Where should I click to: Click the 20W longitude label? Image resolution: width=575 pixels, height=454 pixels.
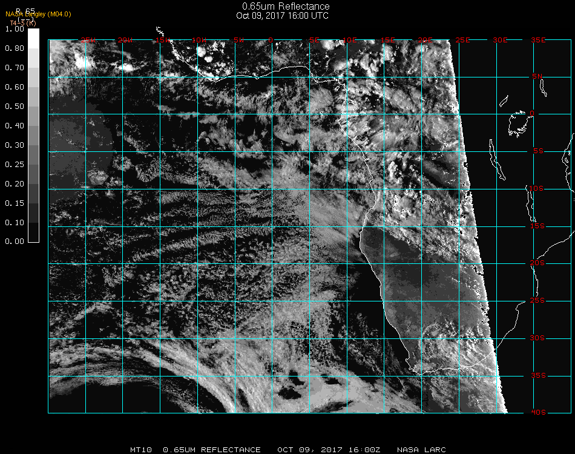125,40
